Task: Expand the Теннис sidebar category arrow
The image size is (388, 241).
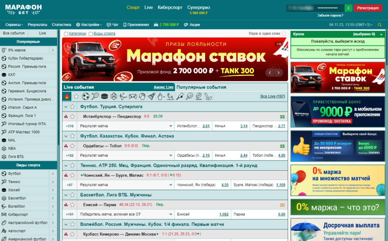Action: (53, 182)
